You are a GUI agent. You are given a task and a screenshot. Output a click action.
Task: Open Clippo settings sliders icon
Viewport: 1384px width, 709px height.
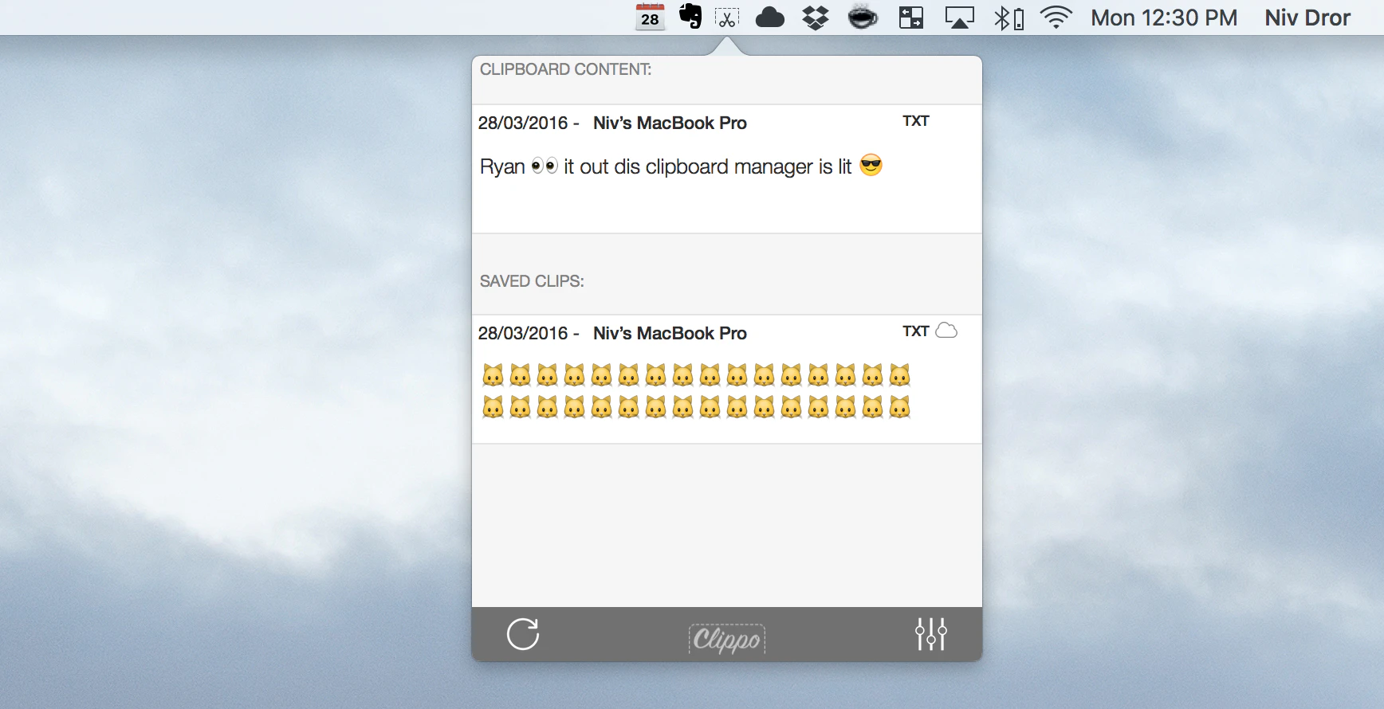coord(930,634)
